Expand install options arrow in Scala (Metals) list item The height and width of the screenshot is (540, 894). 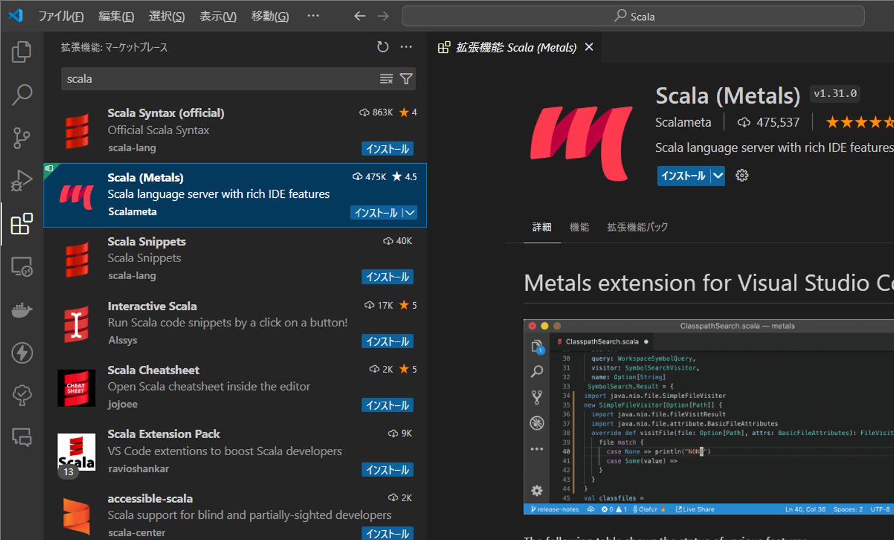coord(410,213)
